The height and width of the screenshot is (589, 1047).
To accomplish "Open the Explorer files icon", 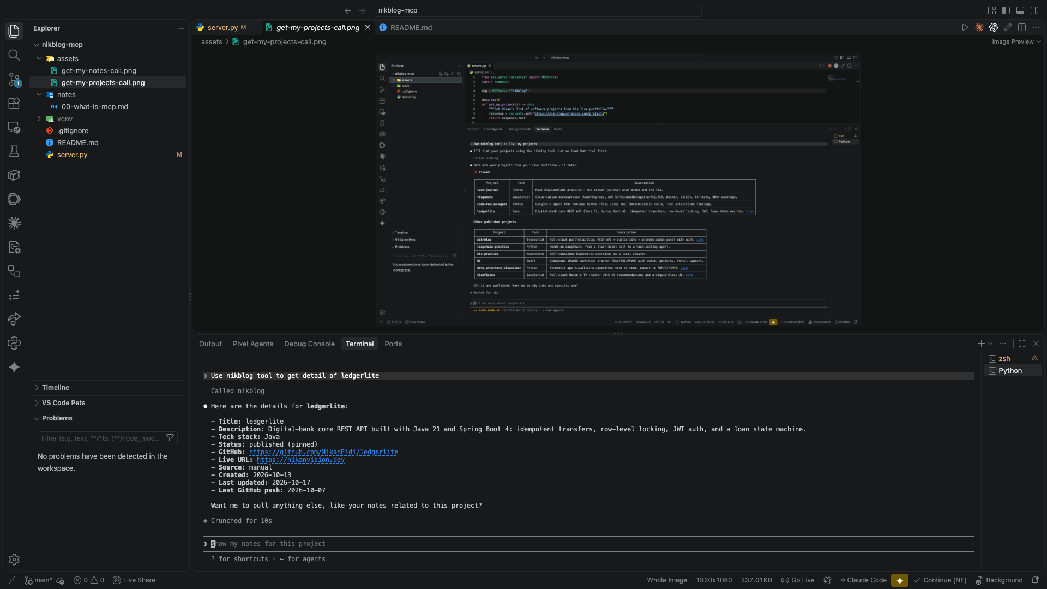I will tap(14, 31).
